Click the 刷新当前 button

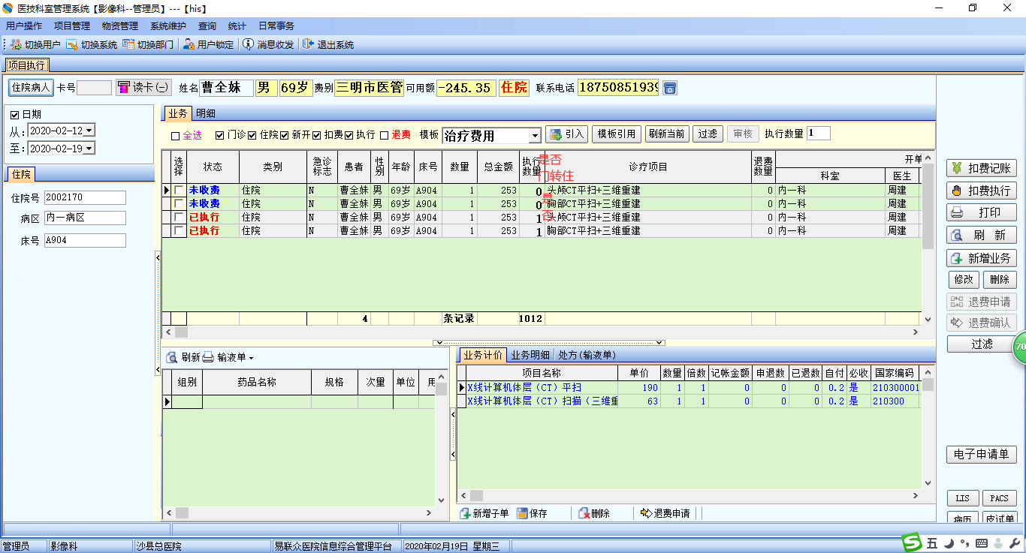[667, 134]
